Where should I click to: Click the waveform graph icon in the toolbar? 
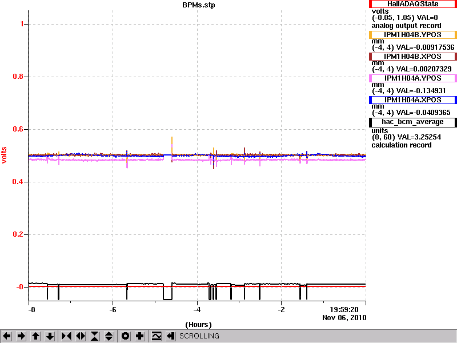coord(157,336)
